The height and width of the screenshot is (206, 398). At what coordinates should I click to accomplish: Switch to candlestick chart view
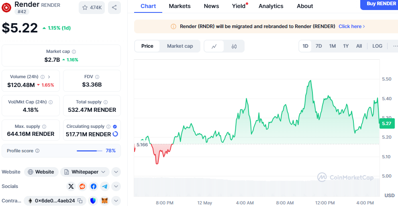(x=234, y=46)
